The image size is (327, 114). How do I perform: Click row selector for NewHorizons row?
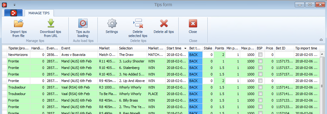pos(5,55)
